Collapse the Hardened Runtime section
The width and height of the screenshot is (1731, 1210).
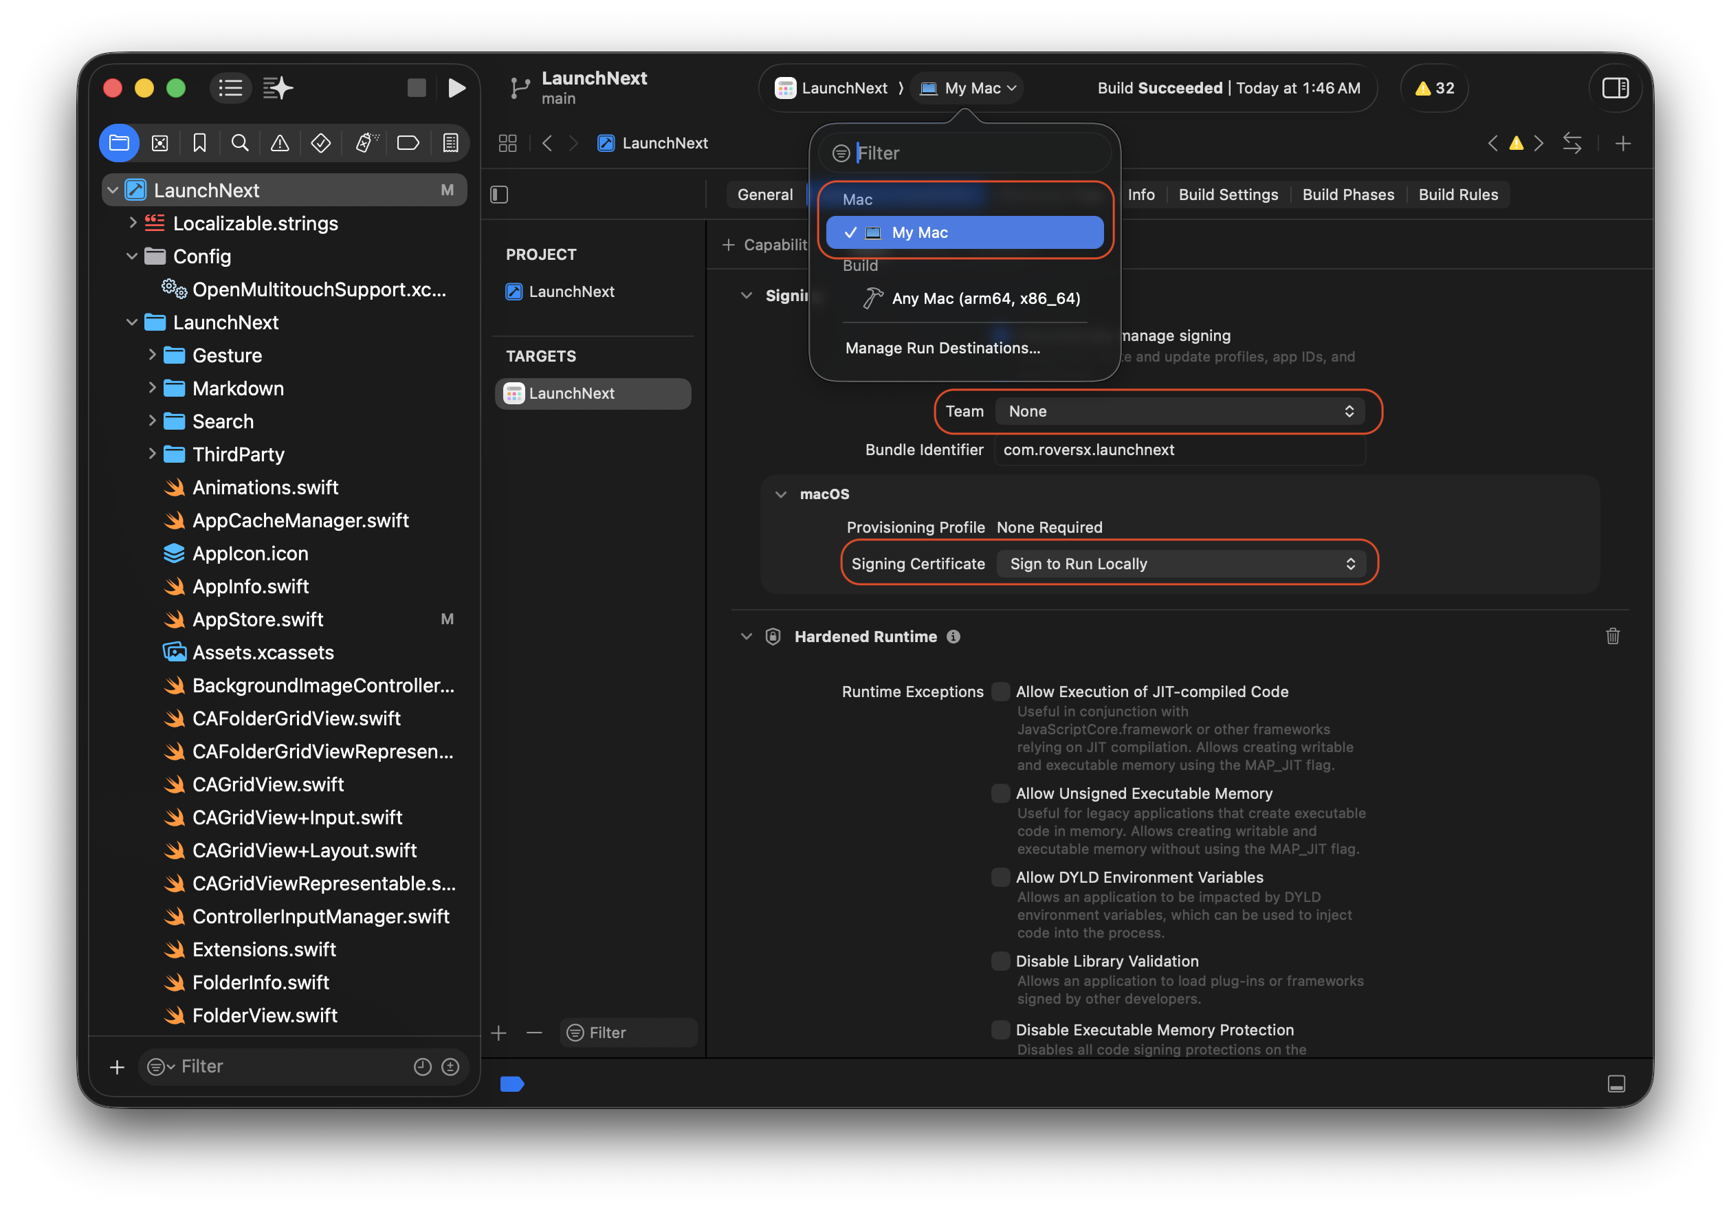[x=747, y=637]
